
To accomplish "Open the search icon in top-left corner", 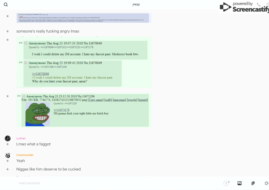I will coord(6,5).
